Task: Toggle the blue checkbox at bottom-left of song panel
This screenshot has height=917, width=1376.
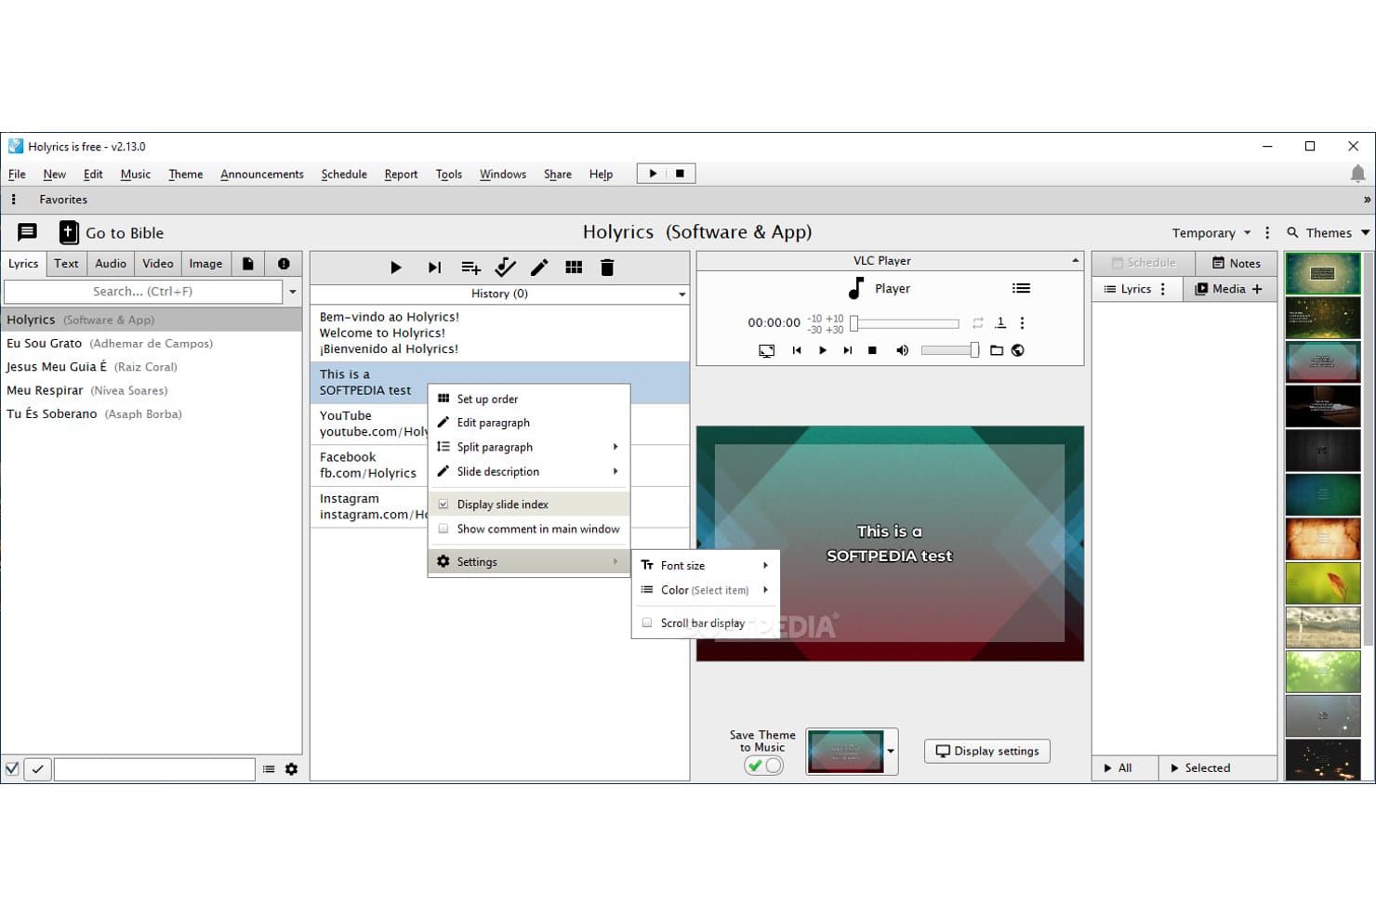Action: click(x=12, y=769)
